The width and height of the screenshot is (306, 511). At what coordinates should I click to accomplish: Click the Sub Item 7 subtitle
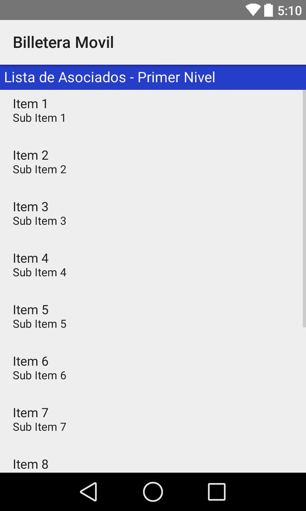click(x=39, y=427)
